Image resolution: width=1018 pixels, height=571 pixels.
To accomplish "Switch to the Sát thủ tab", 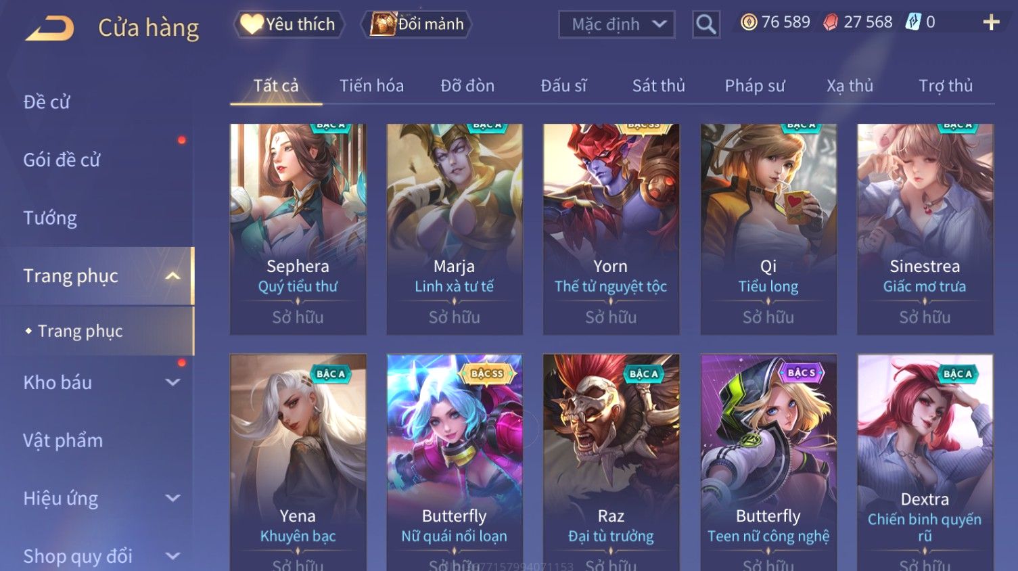I will point(658,86).
